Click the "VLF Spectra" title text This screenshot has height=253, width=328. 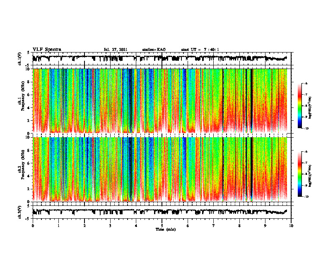tap(47, 49)
